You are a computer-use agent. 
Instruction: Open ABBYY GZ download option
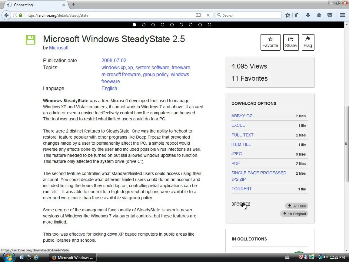point(242,116)
